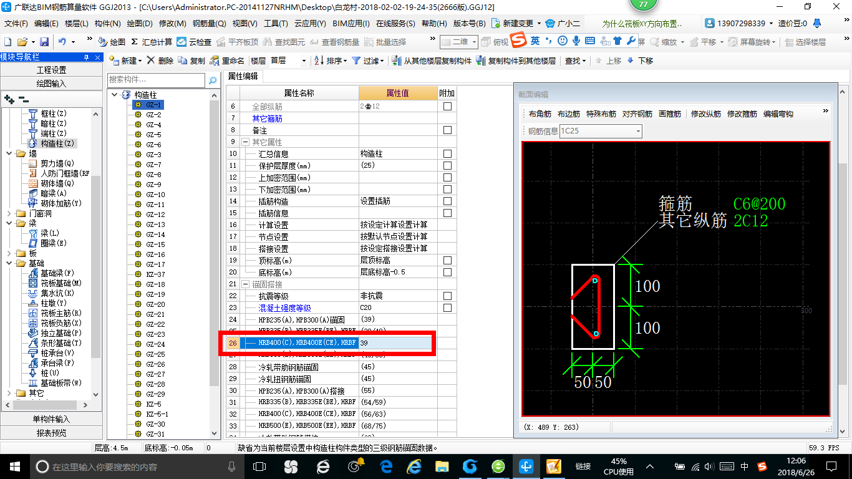This screenshot has height=479, width=852.
Task: Click the IME wrench settings icon
Action: 631,41
